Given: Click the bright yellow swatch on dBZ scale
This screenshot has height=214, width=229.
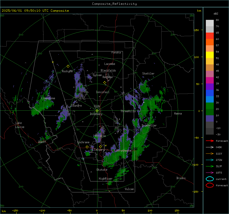Looking at the screenshot, I should (x=210, y=55).
